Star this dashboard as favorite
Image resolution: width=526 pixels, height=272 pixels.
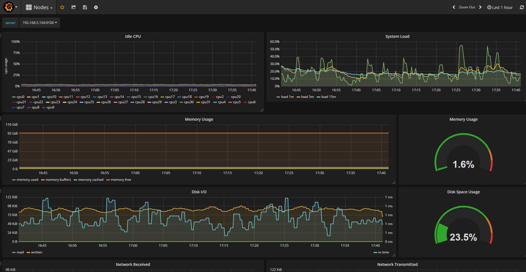tap(62, 7)
